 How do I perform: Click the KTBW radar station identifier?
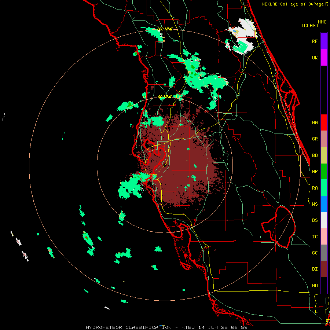coord(188,327)
